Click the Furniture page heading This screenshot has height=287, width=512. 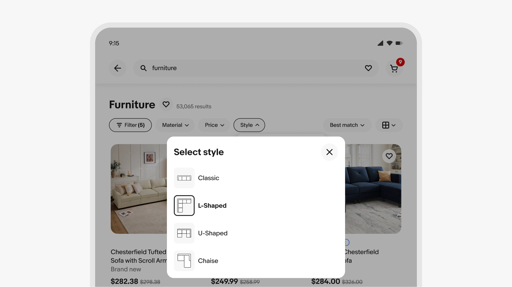tap(132, 105)
